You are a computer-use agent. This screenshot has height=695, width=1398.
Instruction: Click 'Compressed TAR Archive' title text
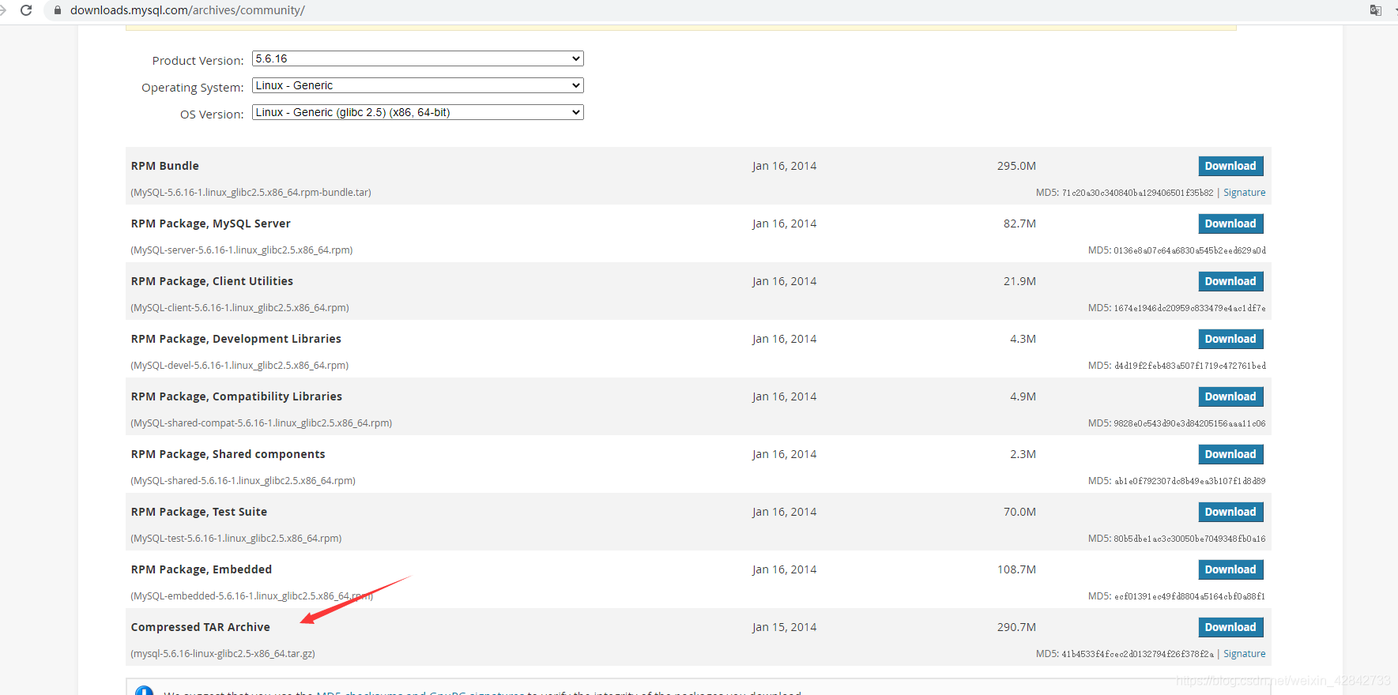click(201, 627)
